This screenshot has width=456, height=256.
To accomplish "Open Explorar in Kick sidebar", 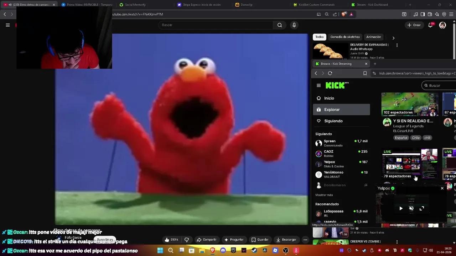I will coord(341,110).
